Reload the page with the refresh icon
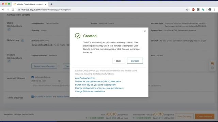Image resolution: width=218 pixels, height=122 pixels. tap(13, 9)
